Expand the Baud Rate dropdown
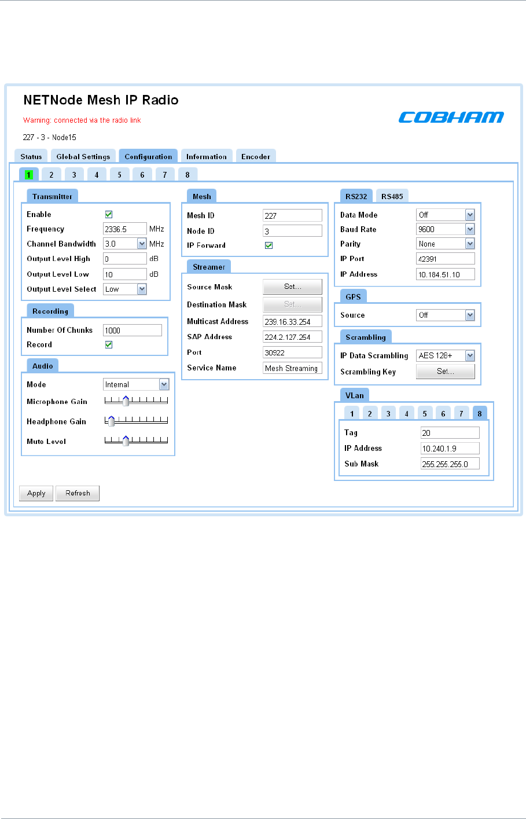The image size is (526, 819). point(446,230)
